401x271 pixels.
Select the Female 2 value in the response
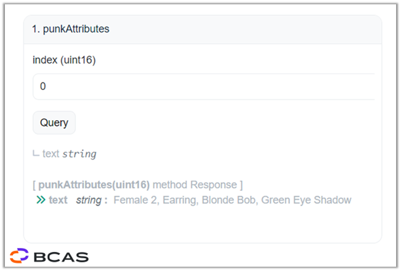click(x=136, y=200)
